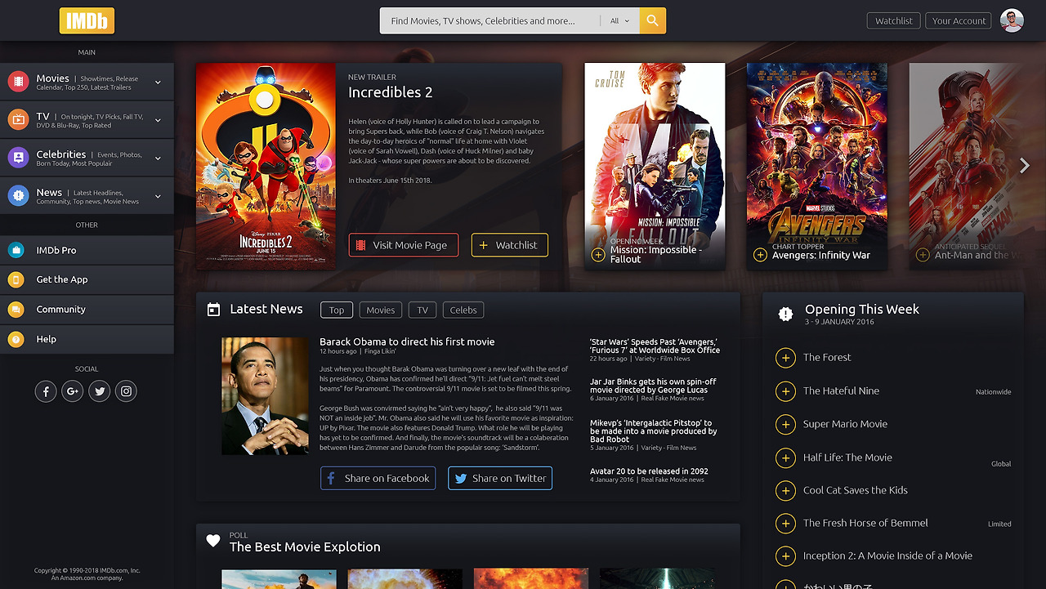The image size is (1046, 589).
Task: Open the Google Plus social icon
Action: point(73,391)
